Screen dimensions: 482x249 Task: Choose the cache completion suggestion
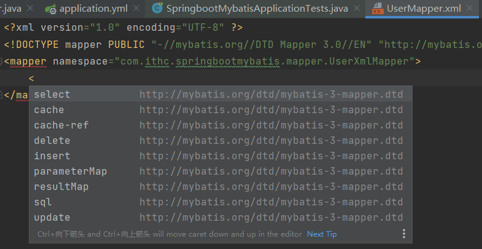(x=220, y=109)
